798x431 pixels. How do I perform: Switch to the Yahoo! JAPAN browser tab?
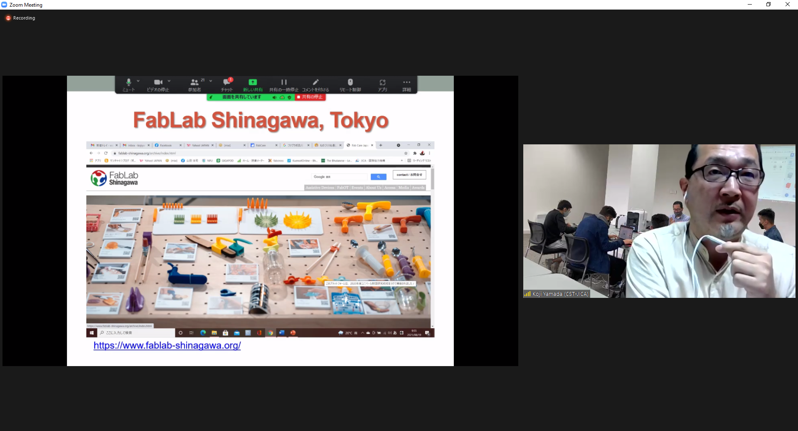tap(199, 145)
